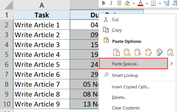The width and height of the screenshot is (179, 112).
Task: Paste Transpose icon
Action: (149, 52)
